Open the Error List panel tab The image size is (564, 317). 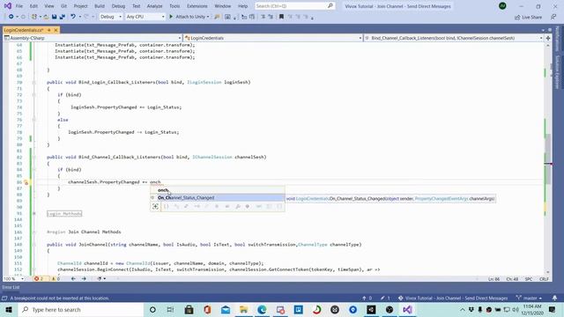11,287
